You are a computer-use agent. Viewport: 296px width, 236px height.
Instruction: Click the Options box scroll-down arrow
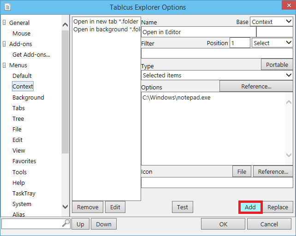tap(289, 155)
